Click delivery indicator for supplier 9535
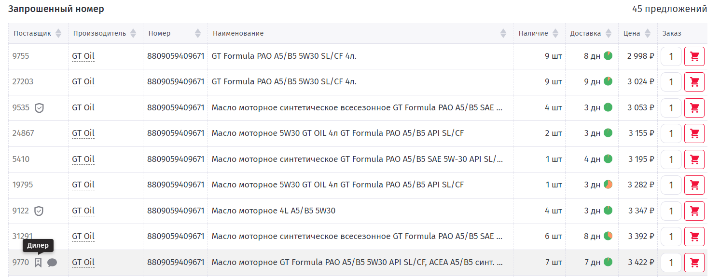Image resolution: width=720 pixels, height=278 pixels. coord(608,107)
